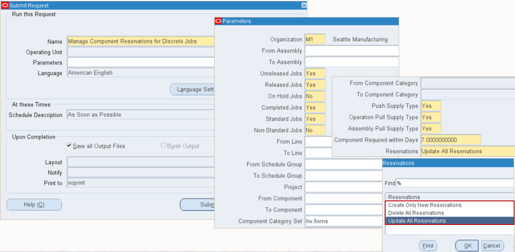Click the Organization field showing M1
The height and width of the screenshot is (252, 515).
[x=315, y=39]
